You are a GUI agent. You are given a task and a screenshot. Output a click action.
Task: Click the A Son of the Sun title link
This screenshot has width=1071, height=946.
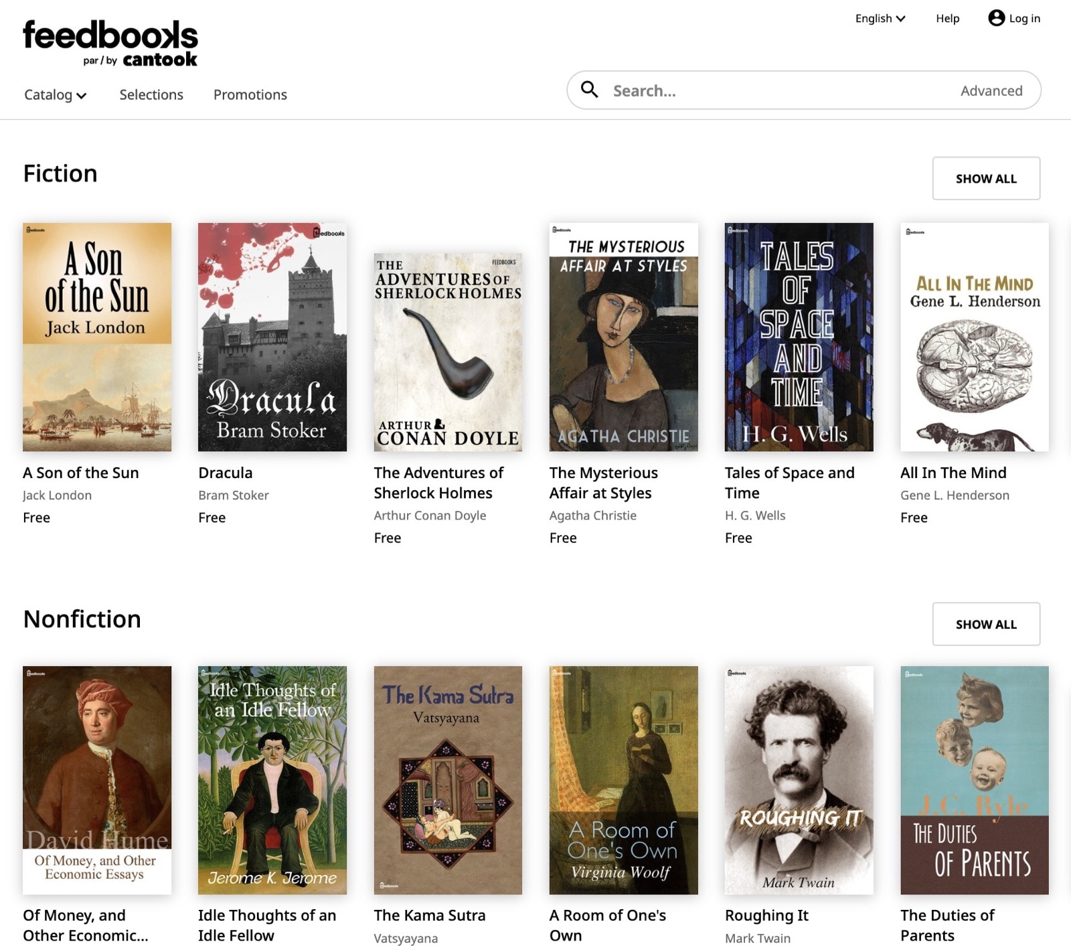[80, 473]
